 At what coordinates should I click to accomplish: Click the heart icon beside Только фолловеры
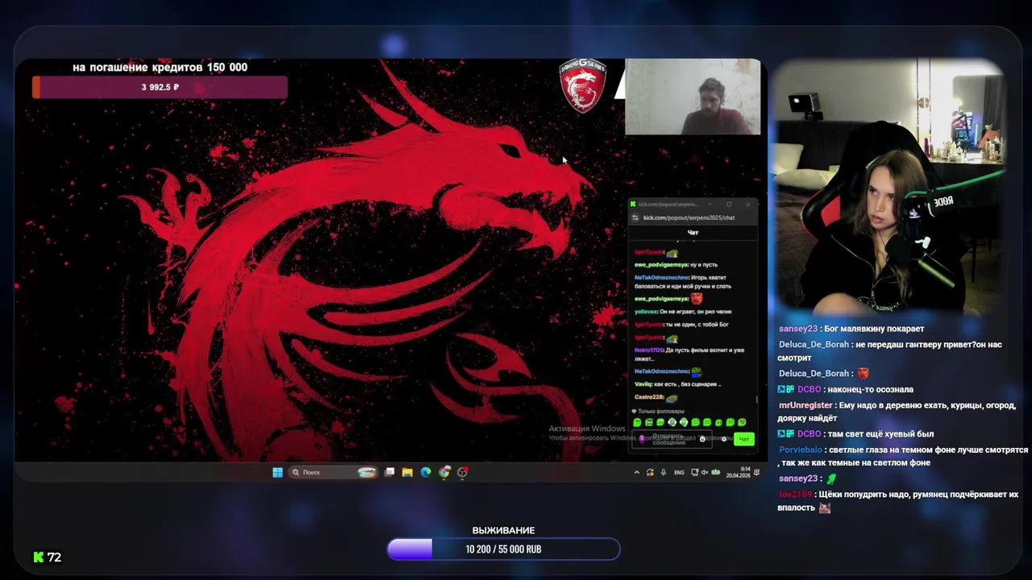click(634, 412)
